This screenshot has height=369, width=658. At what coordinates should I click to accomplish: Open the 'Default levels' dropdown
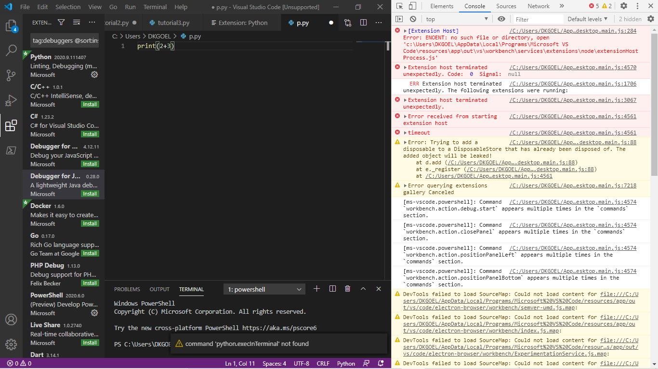[x=587, y=19]
